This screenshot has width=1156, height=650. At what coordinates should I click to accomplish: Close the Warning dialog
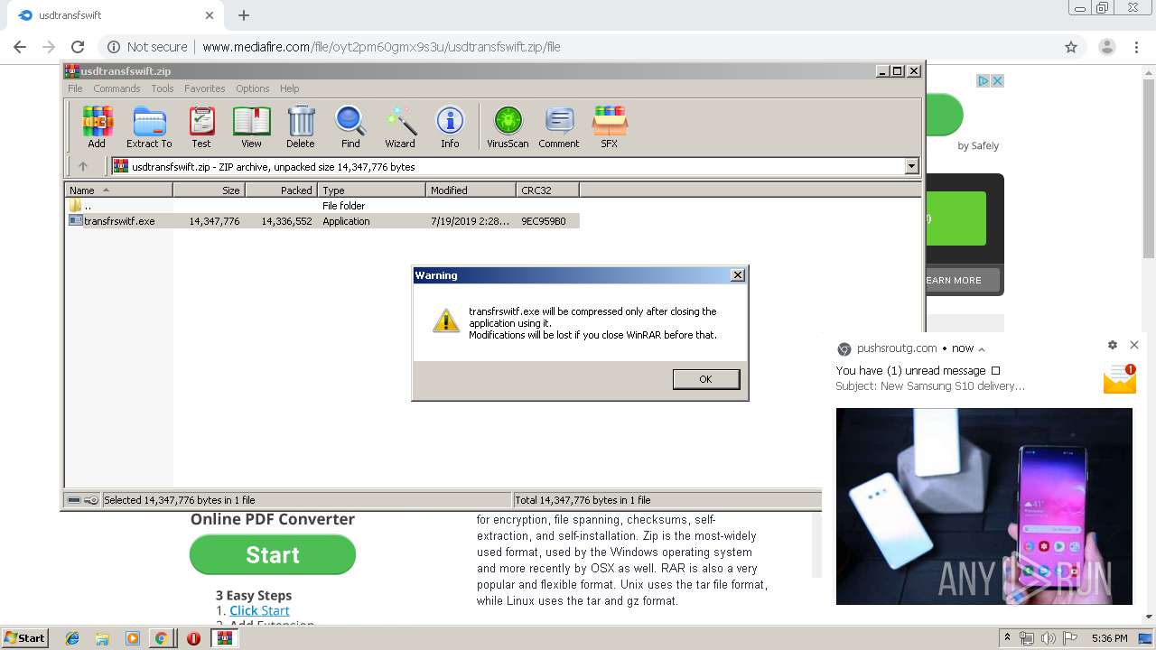coord(737,275)
